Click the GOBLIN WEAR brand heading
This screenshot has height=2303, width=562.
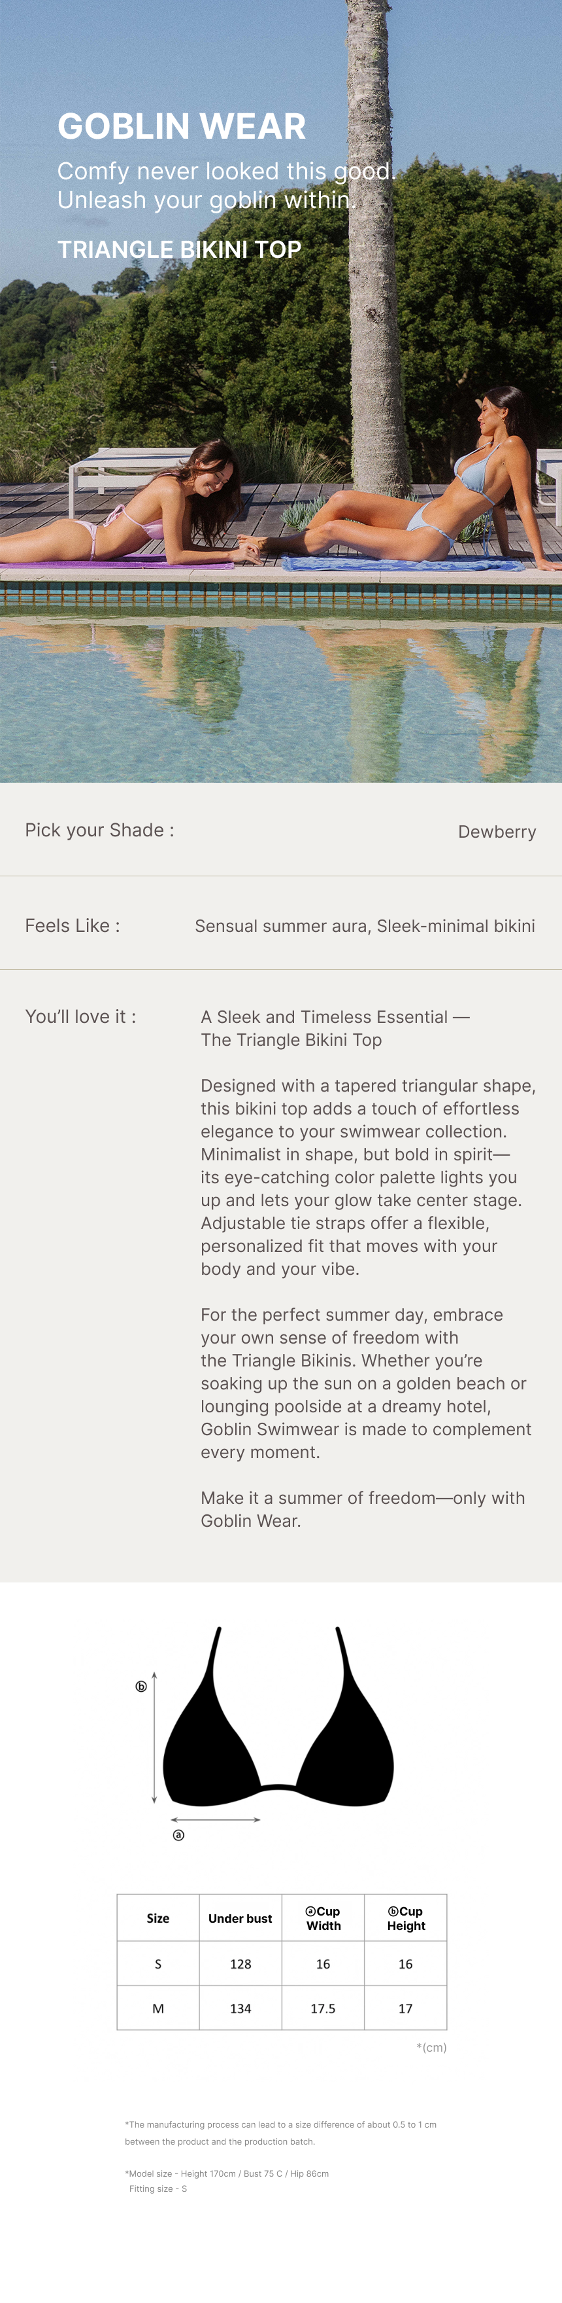(181, 126)
